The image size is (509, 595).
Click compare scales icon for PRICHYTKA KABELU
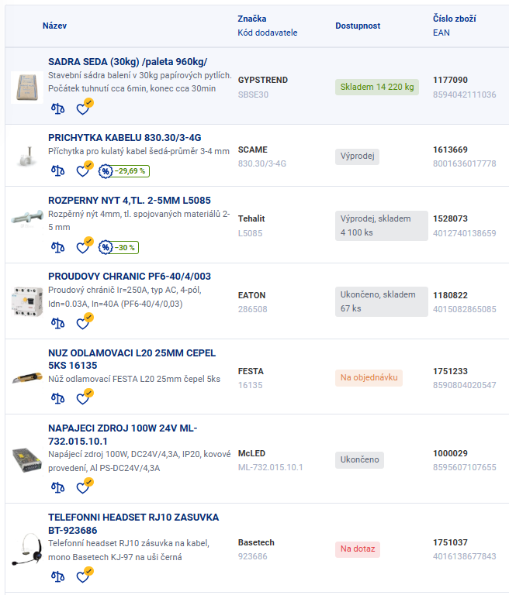coord(57,170)
